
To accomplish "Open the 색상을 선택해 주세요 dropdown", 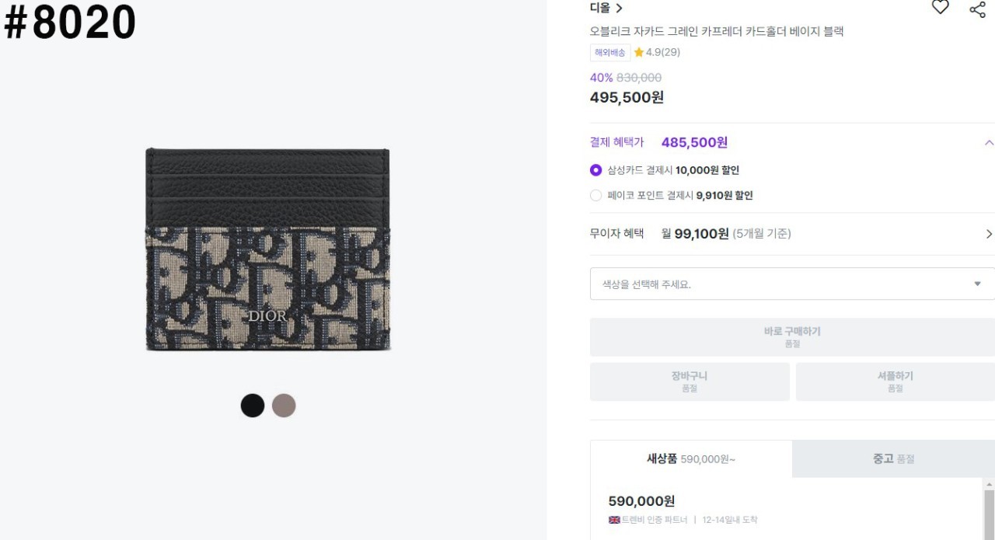I will point(791,284).
